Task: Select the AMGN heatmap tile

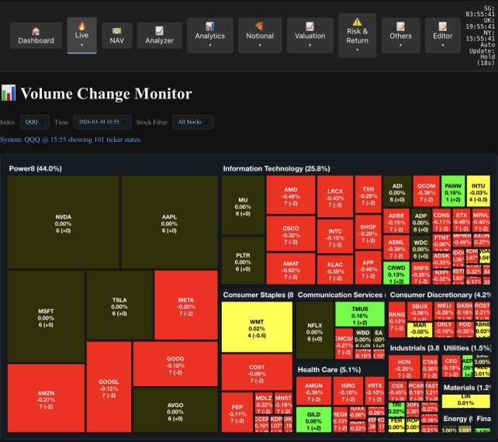Action: [314, 391]
